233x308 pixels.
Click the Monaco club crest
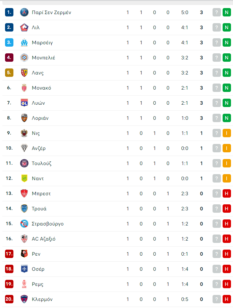coord(24,88)
